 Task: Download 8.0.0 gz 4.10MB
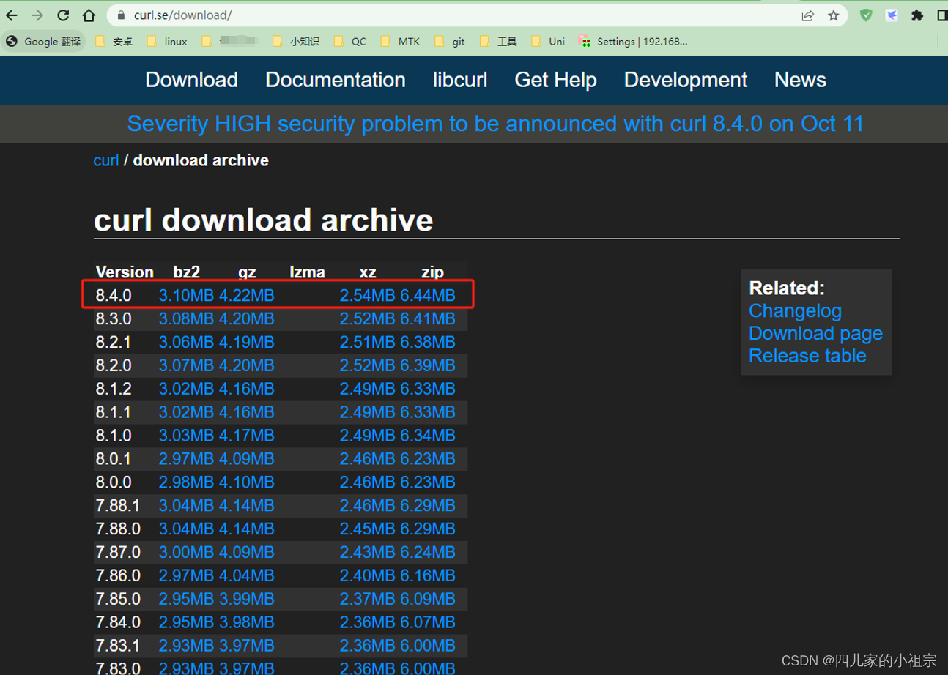coord(247,482)
